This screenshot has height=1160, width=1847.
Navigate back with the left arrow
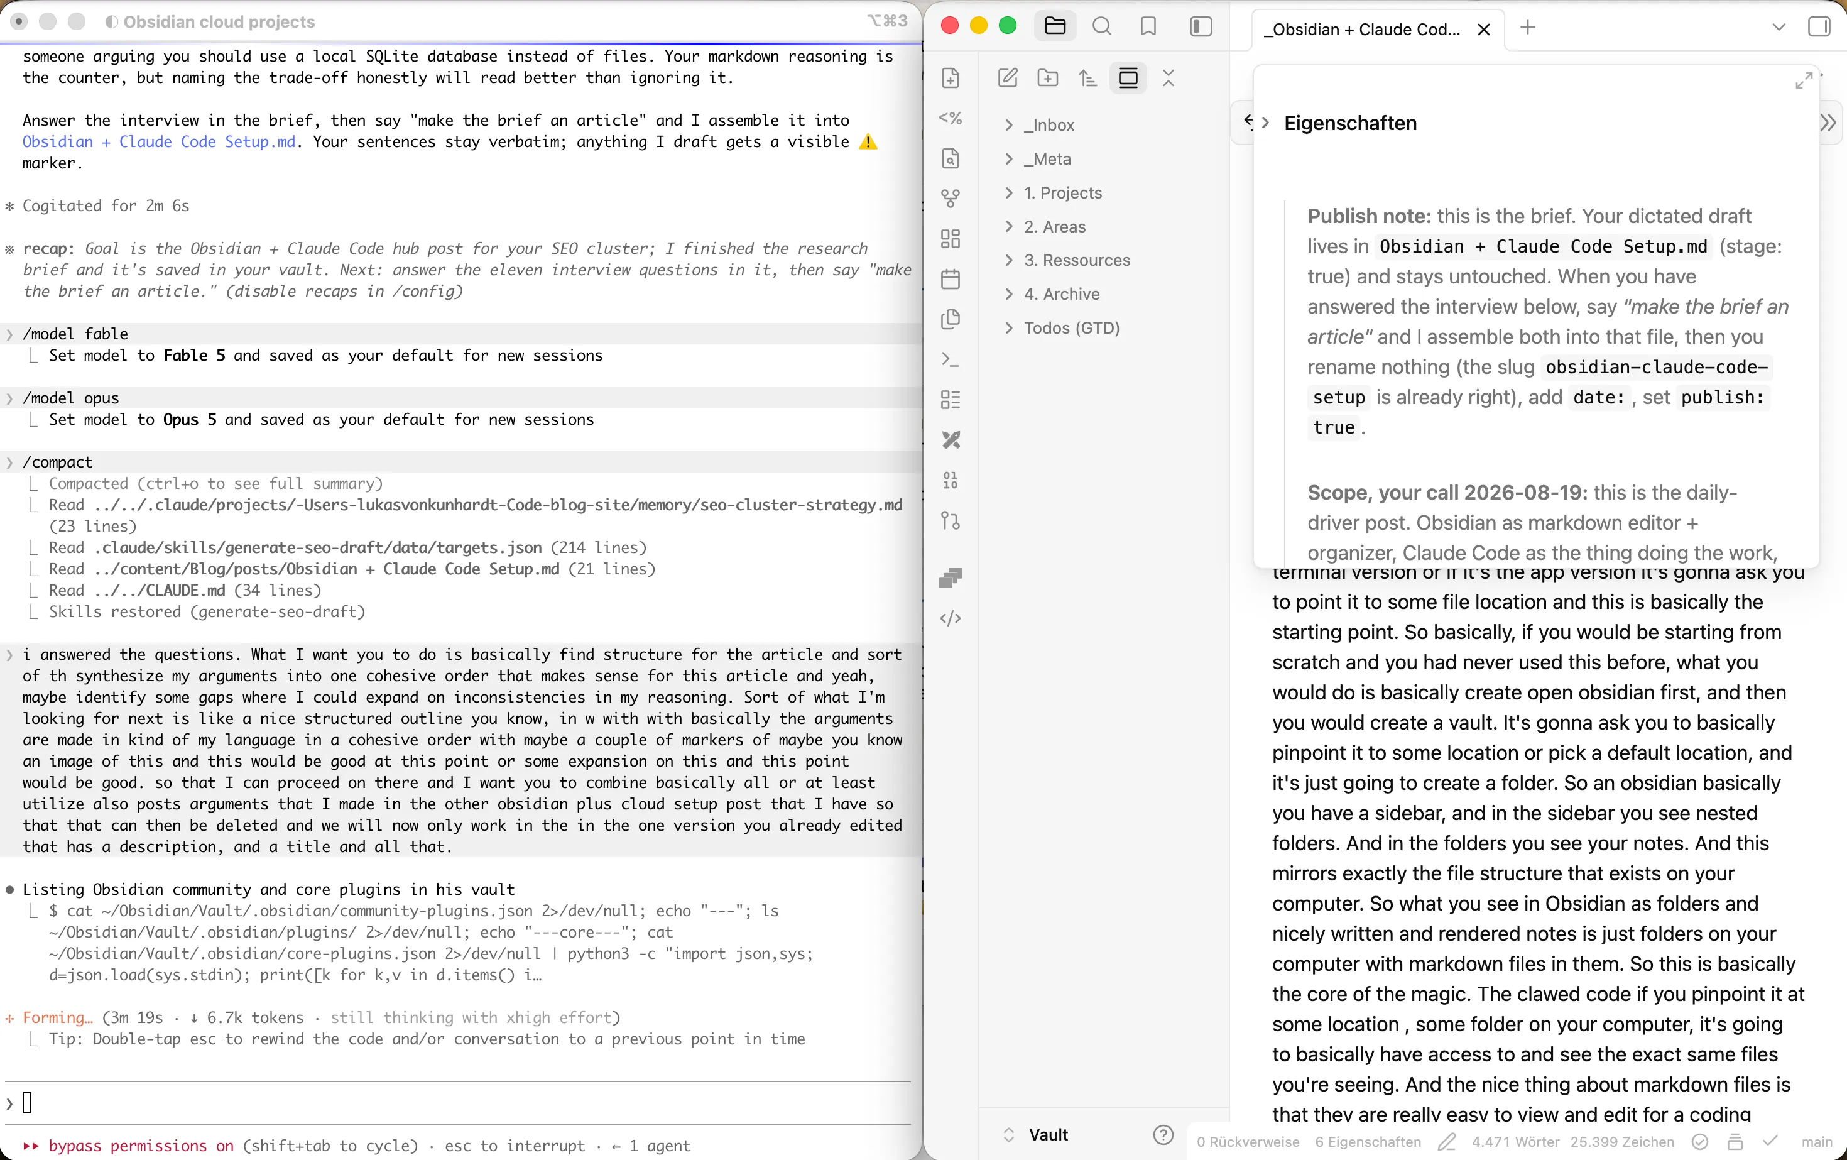pos(1248,121)
